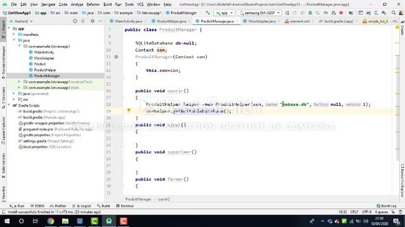Click the Debug app bug icon
405x227 pixels.
[x=310, y=13]
